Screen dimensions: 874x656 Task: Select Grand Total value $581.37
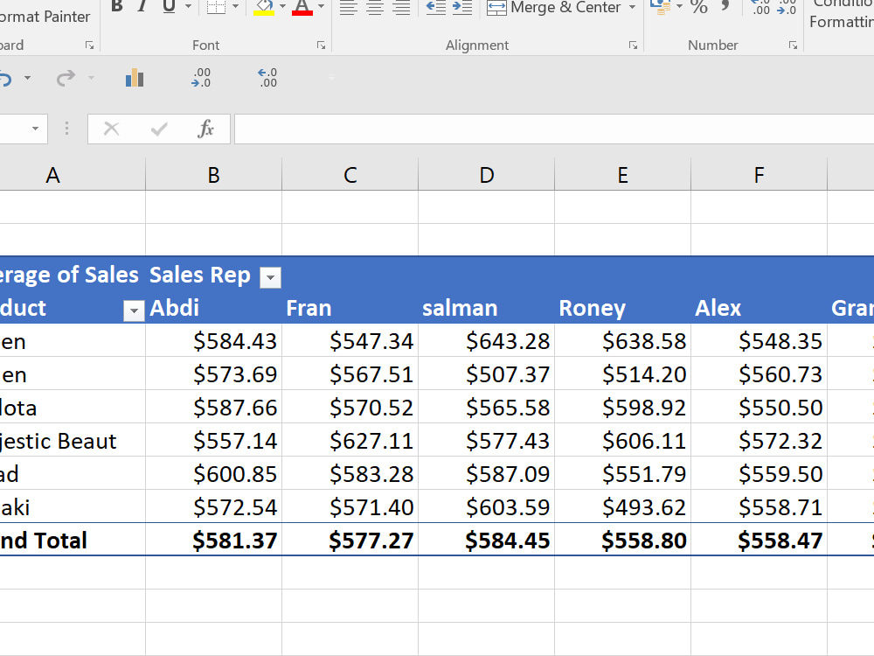213,540
